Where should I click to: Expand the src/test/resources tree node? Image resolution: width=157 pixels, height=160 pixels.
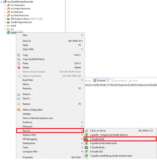pos(5,16)
